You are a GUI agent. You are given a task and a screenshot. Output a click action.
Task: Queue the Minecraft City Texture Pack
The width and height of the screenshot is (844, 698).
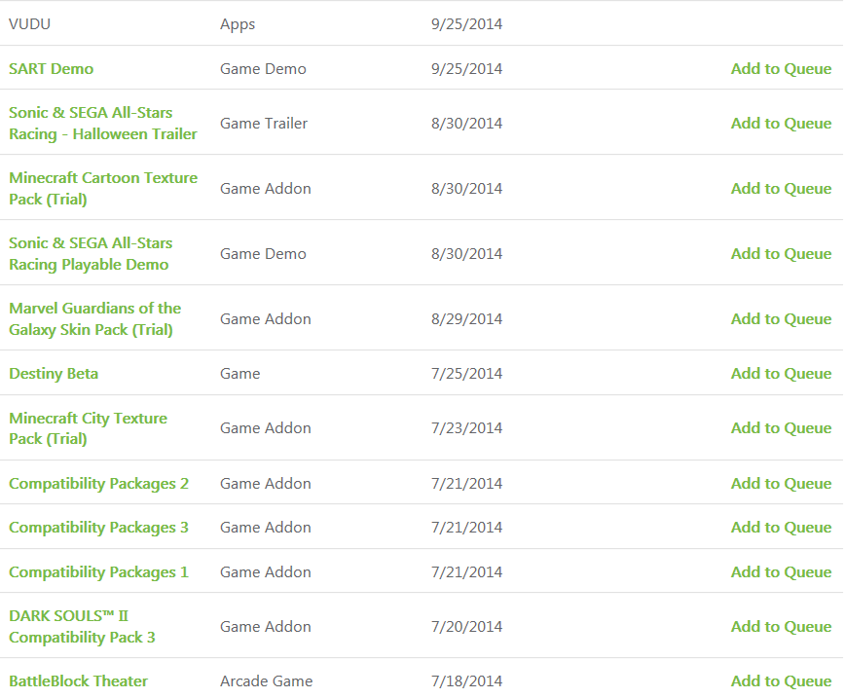click(x=781, y=428)
